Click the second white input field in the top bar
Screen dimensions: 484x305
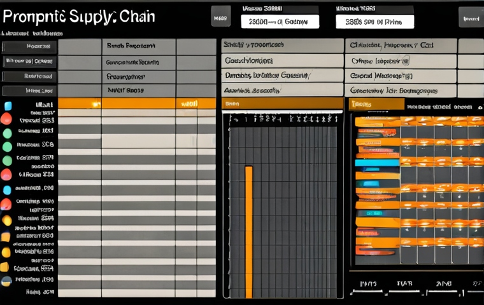[x=374, y=22]
